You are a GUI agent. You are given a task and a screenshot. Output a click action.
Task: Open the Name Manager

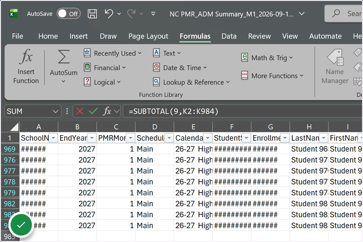(x=335, y=67)
